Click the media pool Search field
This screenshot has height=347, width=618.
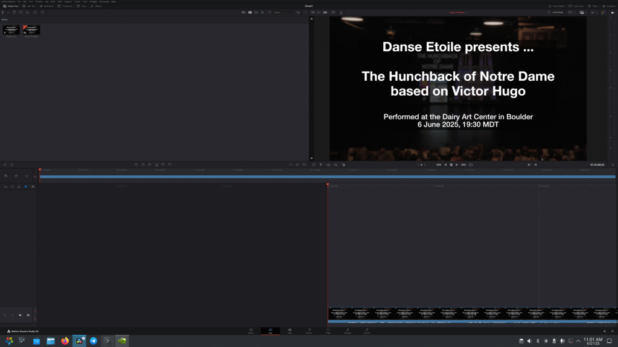(x=284, y=12)
